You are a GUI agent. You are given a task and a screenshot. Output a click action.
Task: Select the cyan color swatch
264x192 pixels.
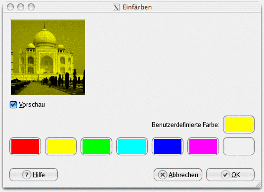[x=132, y=146]
